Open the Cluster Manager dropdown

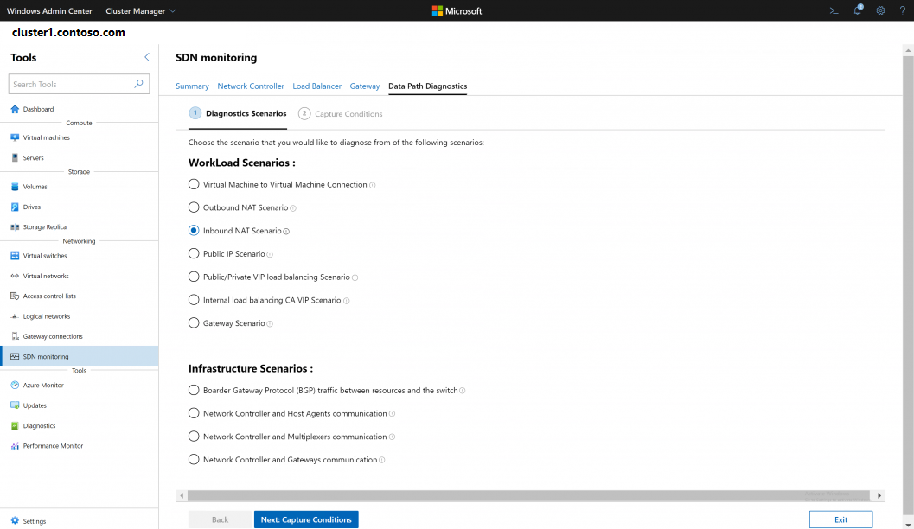(140, 10)
